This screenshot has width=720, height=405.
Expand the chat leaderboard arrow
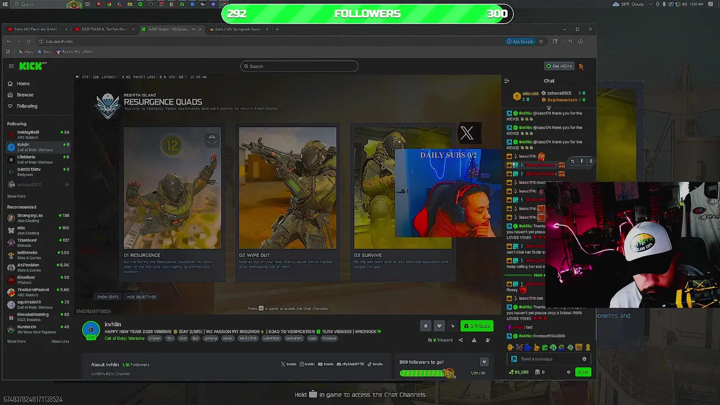549,107
